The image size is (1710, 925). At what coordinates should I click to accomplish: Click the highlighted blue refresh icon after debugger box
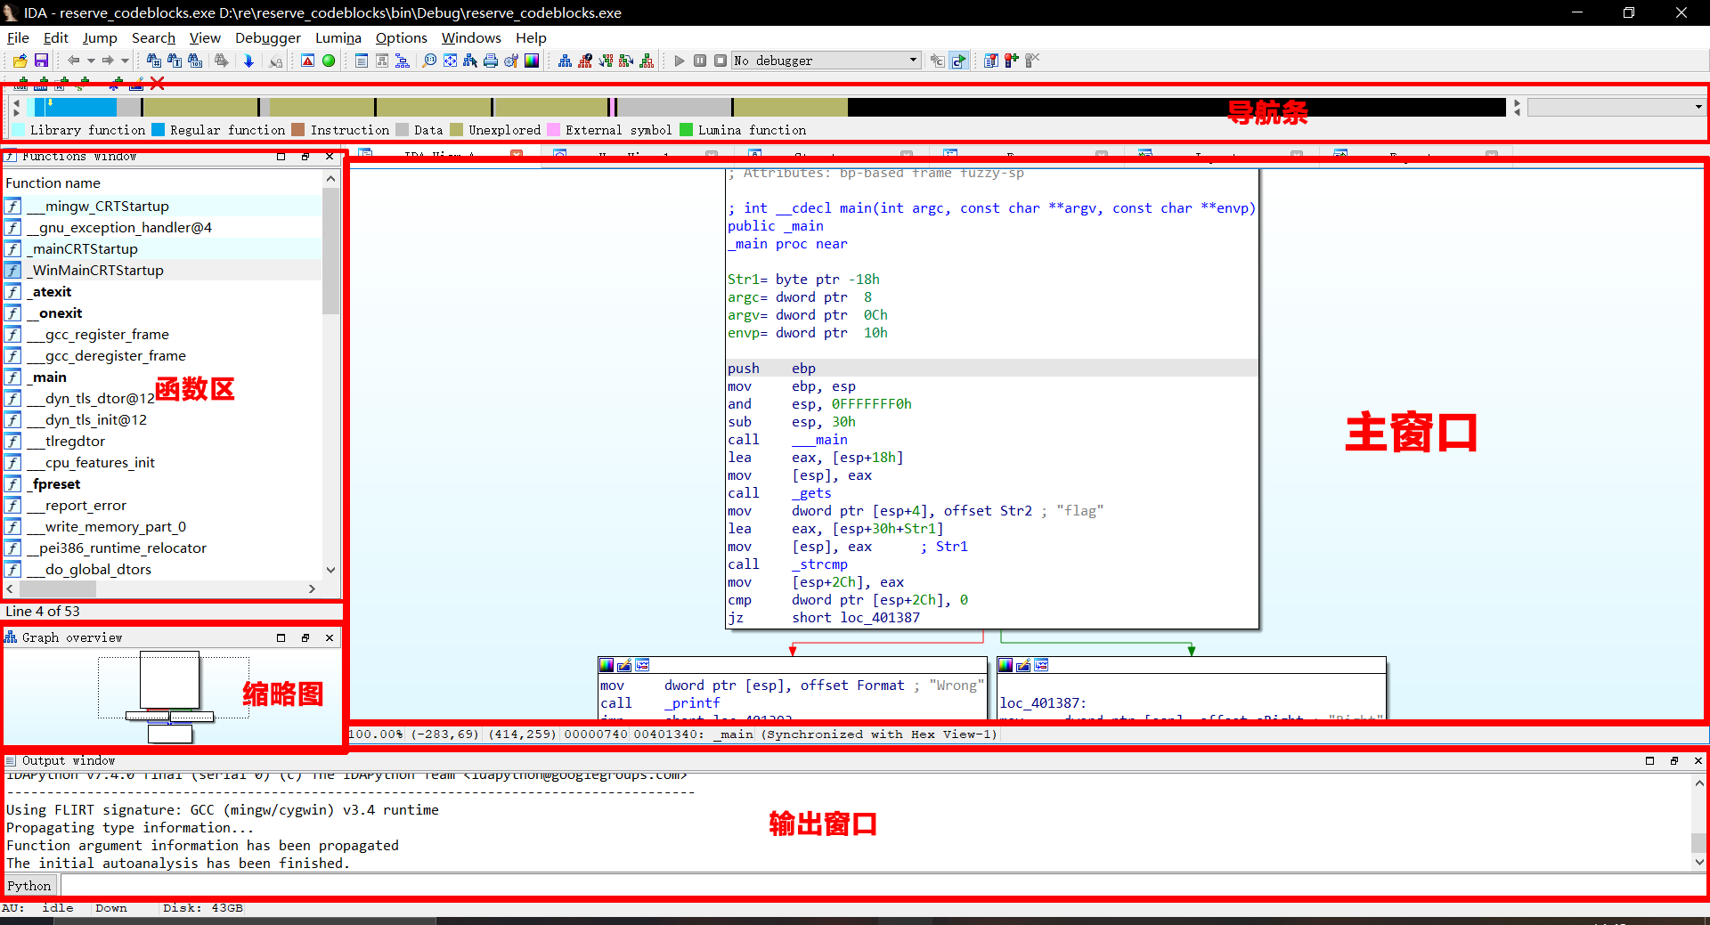[958, 61]
